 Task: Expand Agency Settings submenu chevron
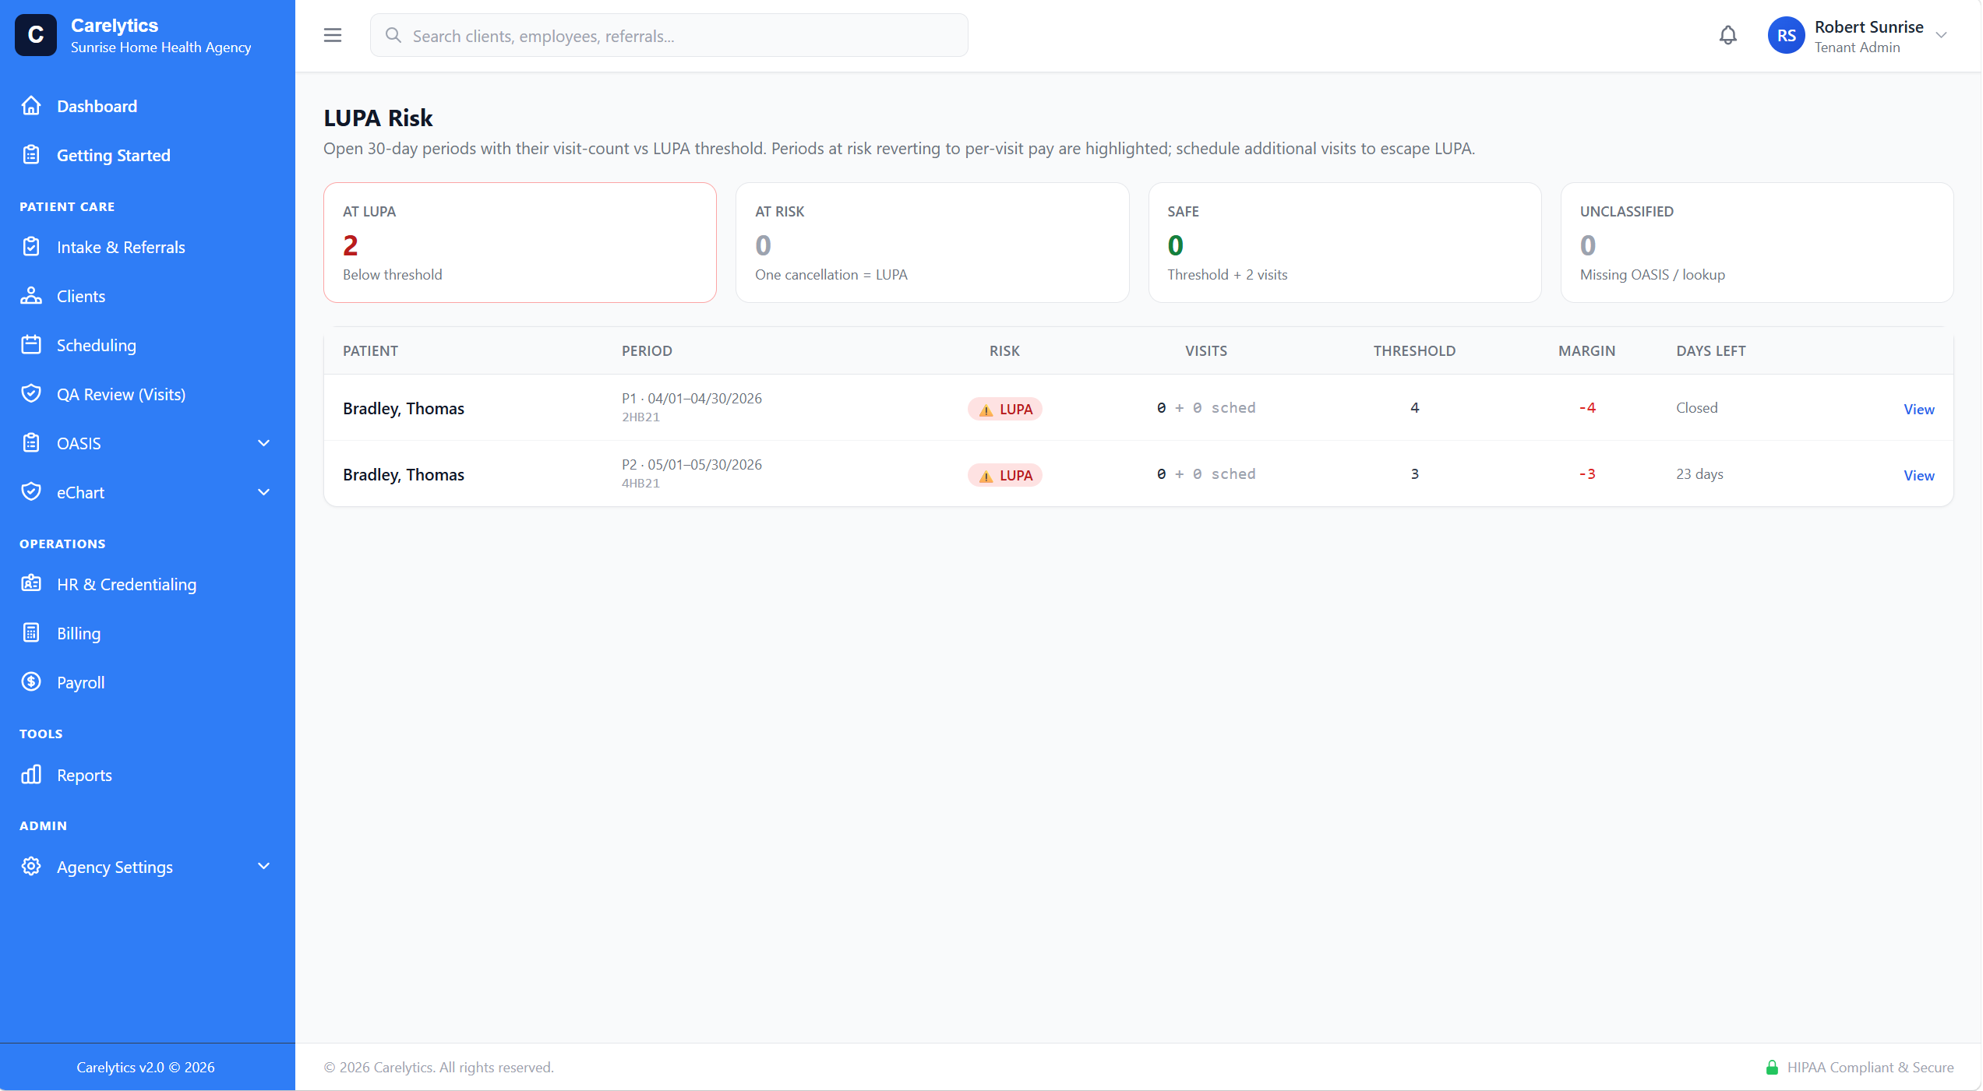coord(264,867)
